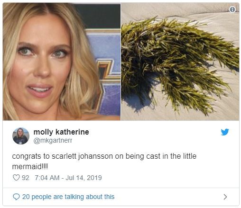Click the word mermaid!!! in the tweet

pos(30,167)
